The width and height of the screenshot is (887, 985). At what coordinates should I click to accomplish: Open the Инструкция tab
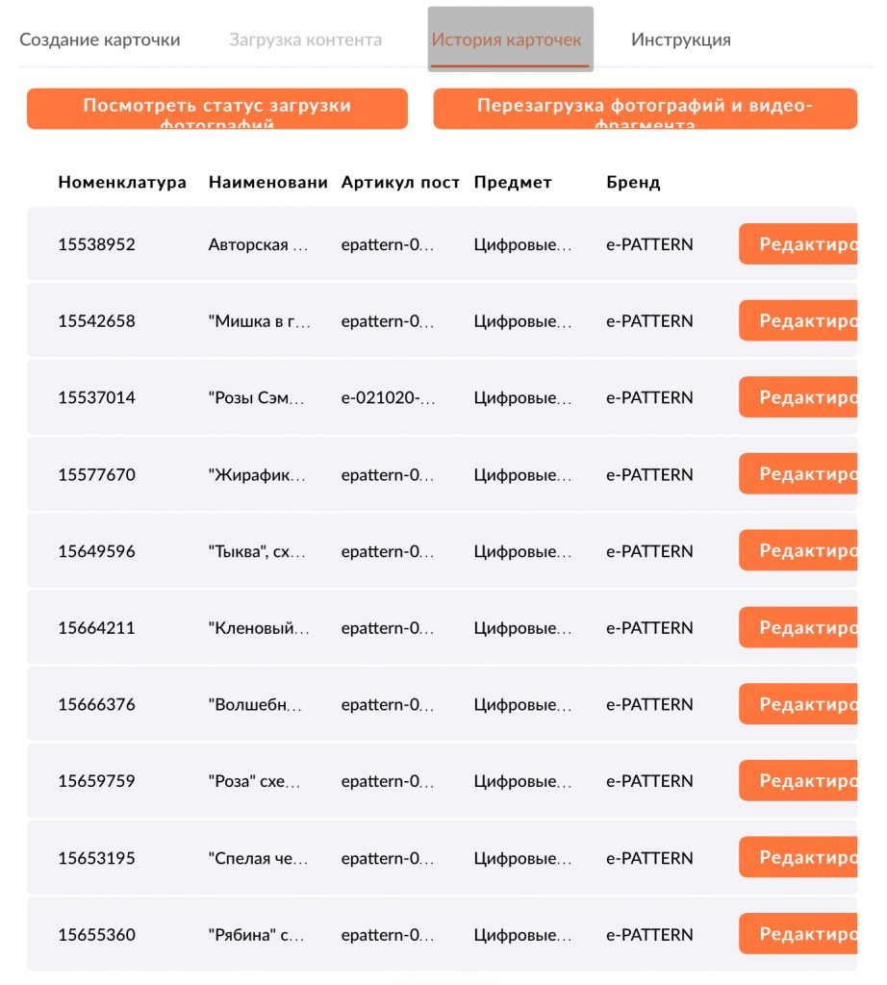(681, 39)
